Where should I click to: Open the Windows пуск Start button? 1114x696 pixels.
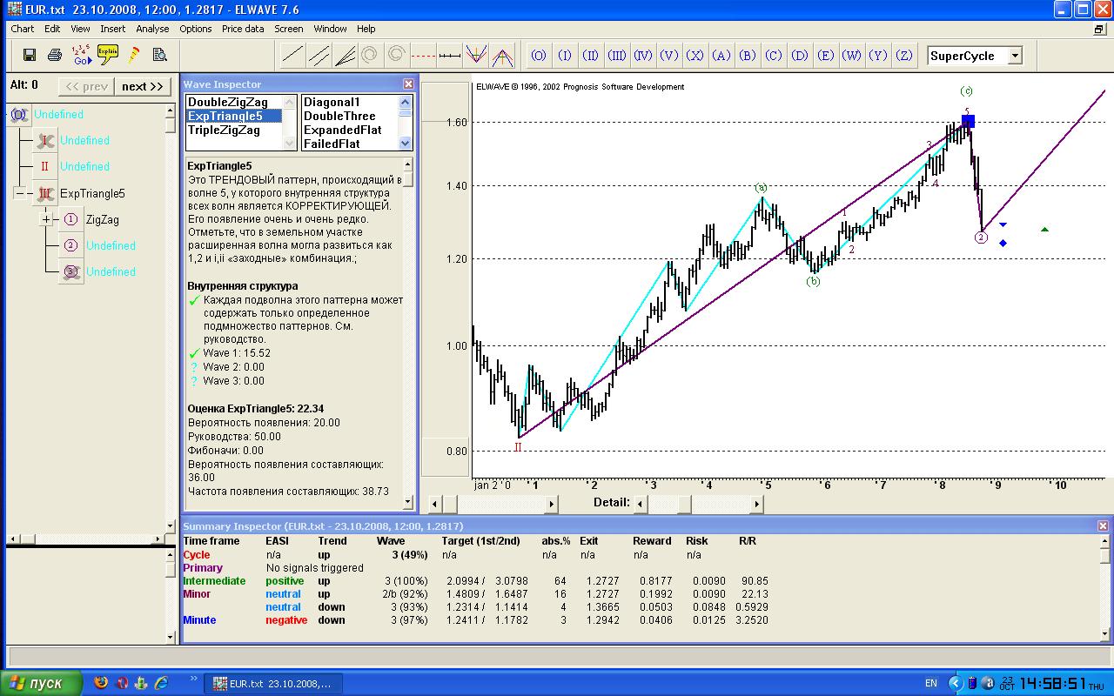(x=41, y=683)
